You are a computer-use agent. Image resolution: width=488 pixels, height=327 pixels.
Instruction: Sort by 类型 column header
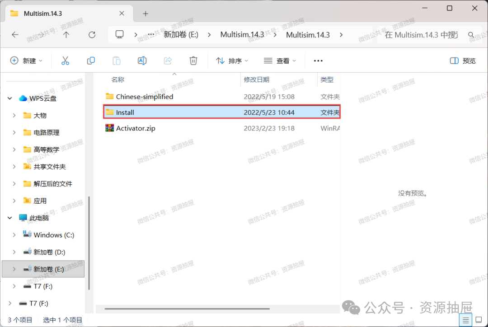pyautogui.click(x=327, y=79)
